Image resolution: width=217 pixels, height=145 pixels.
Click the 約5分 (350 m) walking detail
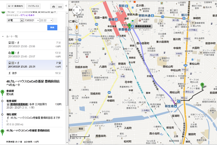coord(15,124)
